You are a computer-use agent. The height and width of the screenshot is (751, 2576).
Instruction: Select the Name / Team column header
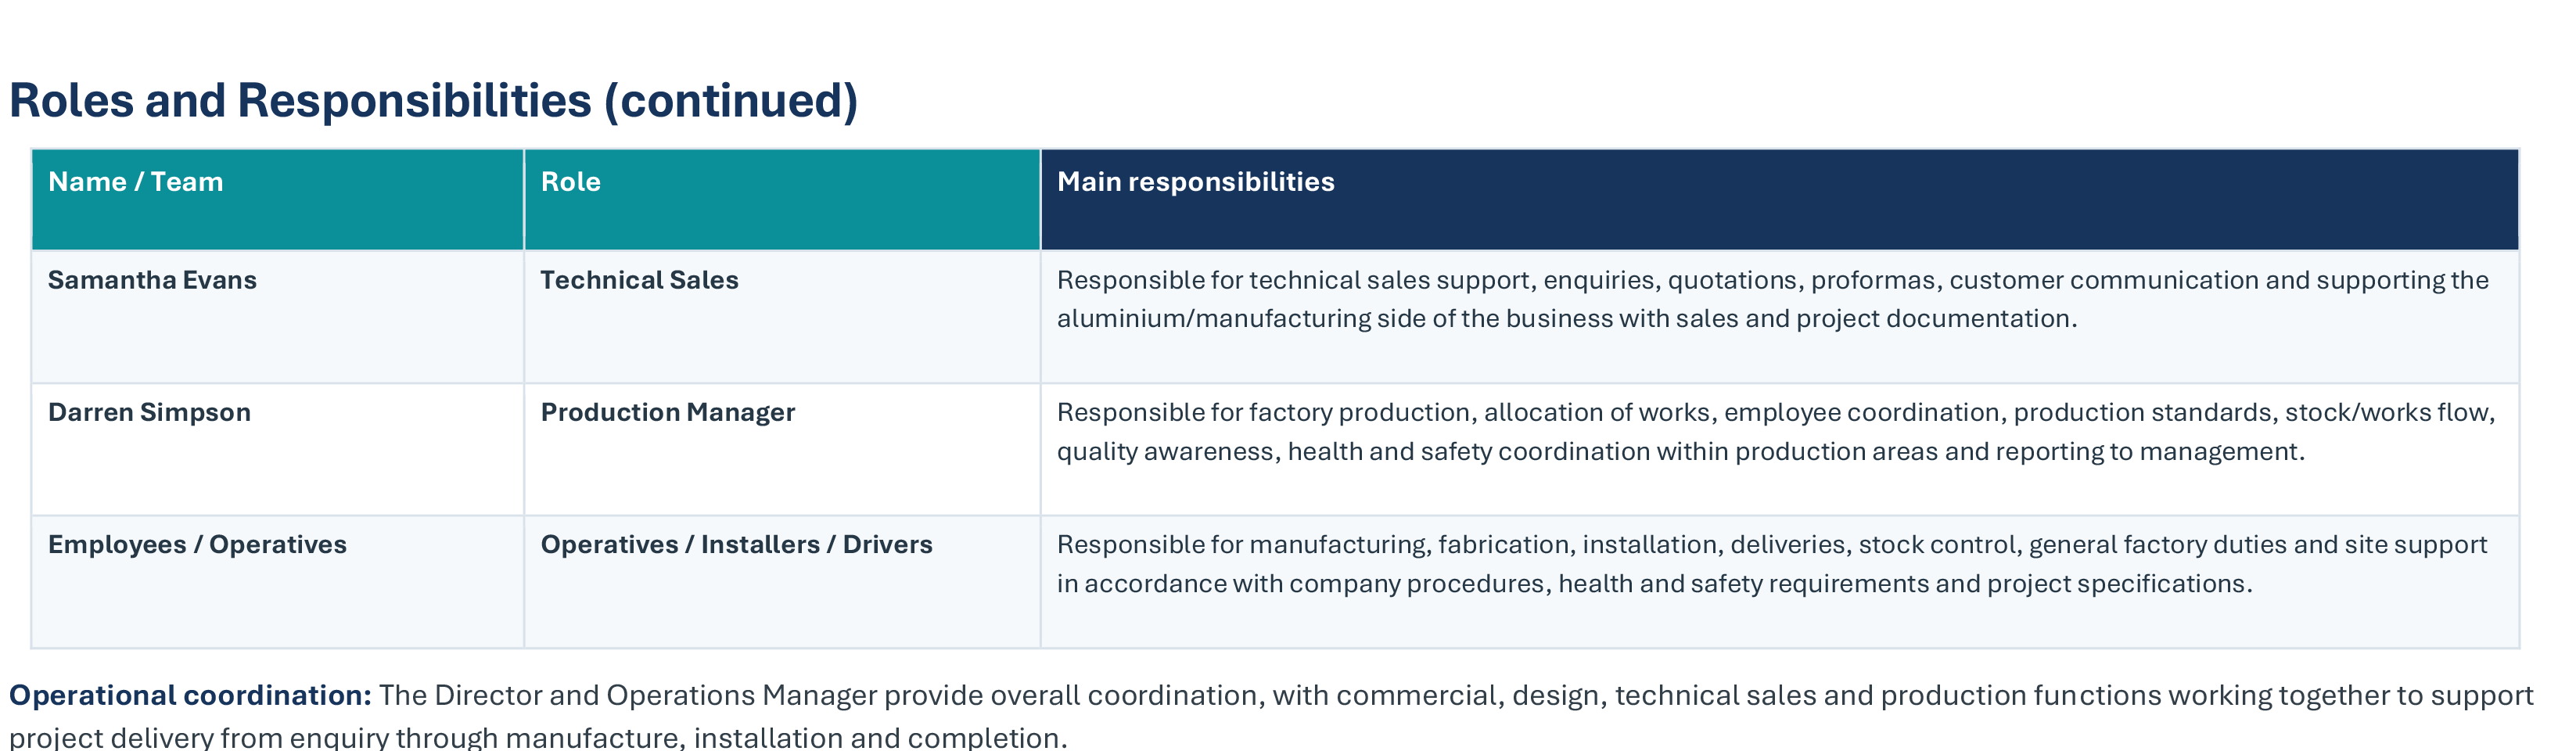coord(278,199)
